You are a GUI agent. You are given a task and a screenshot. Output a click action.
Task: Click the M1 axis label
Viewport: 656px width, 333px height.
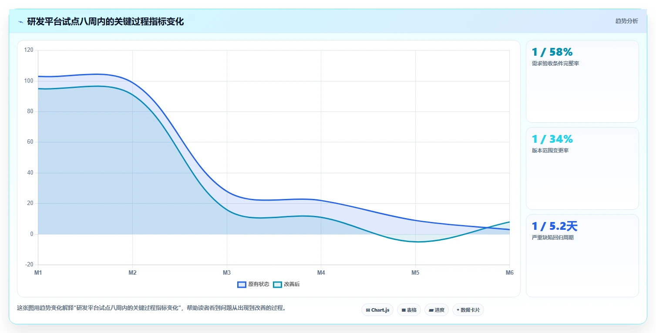click(x=38, y=273)
